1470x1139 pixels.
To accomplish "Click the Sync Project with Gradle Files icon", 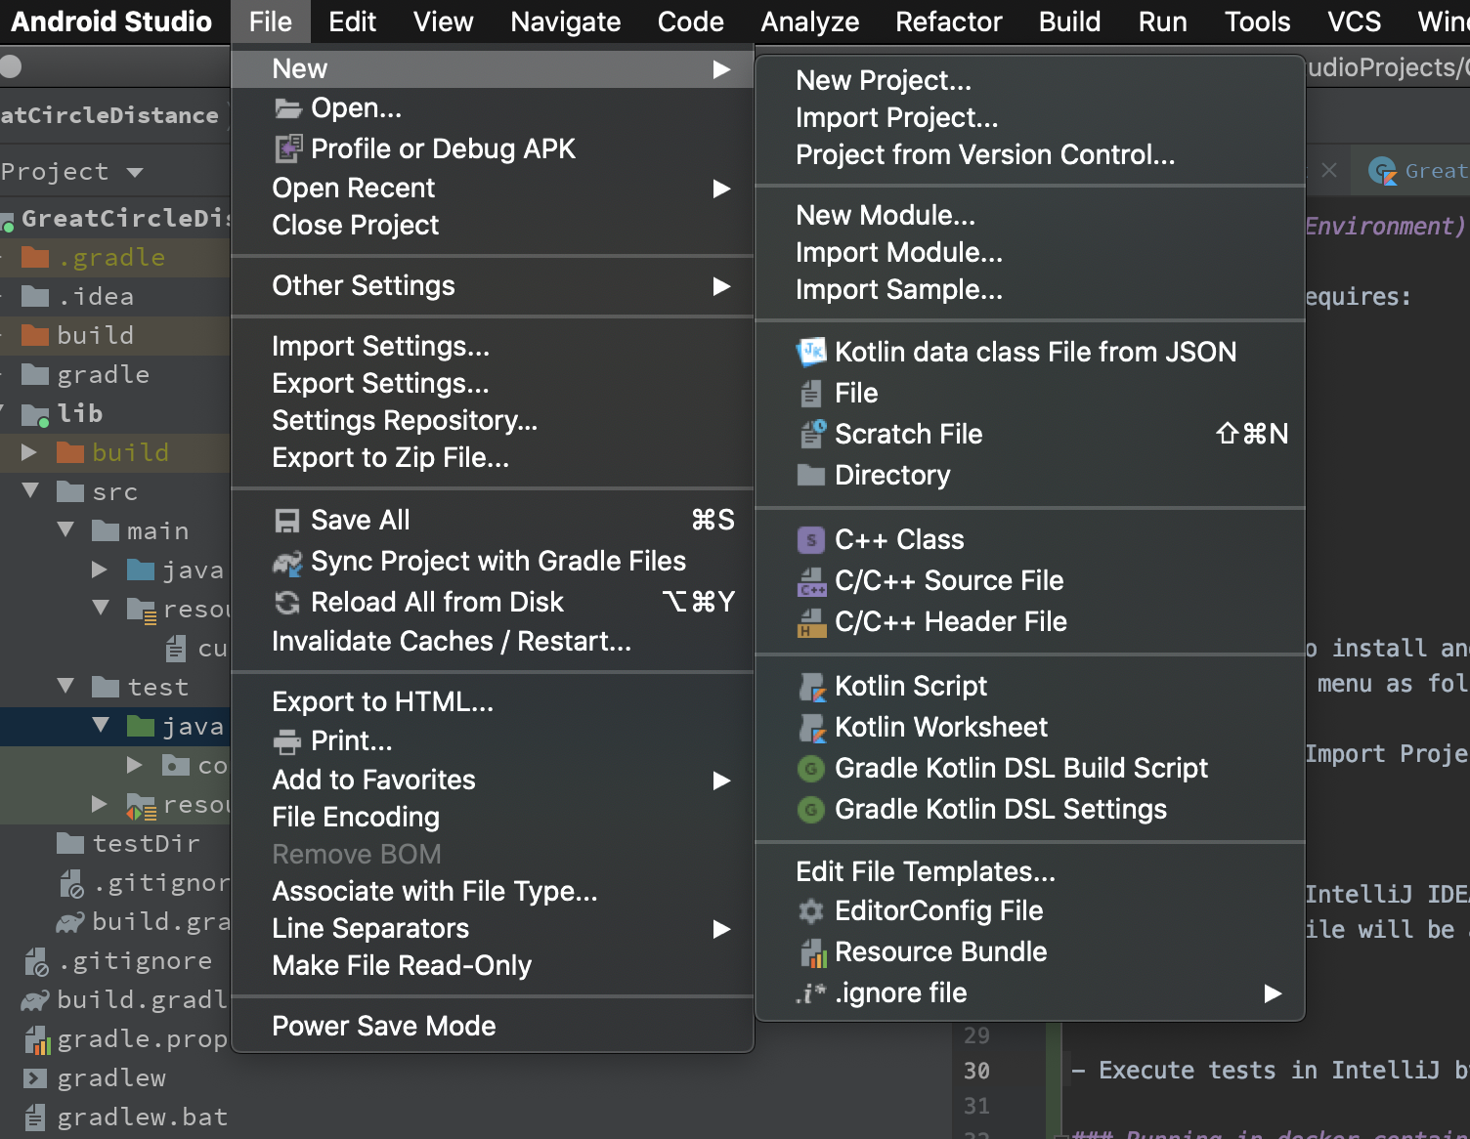I will 287,562.
